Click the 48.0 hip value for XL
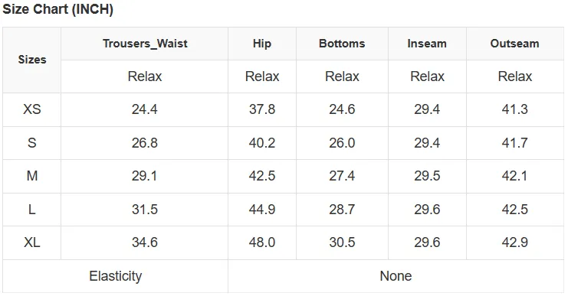Screen dimensions: 568x296 pyautogui.click(x=262, y=242)
